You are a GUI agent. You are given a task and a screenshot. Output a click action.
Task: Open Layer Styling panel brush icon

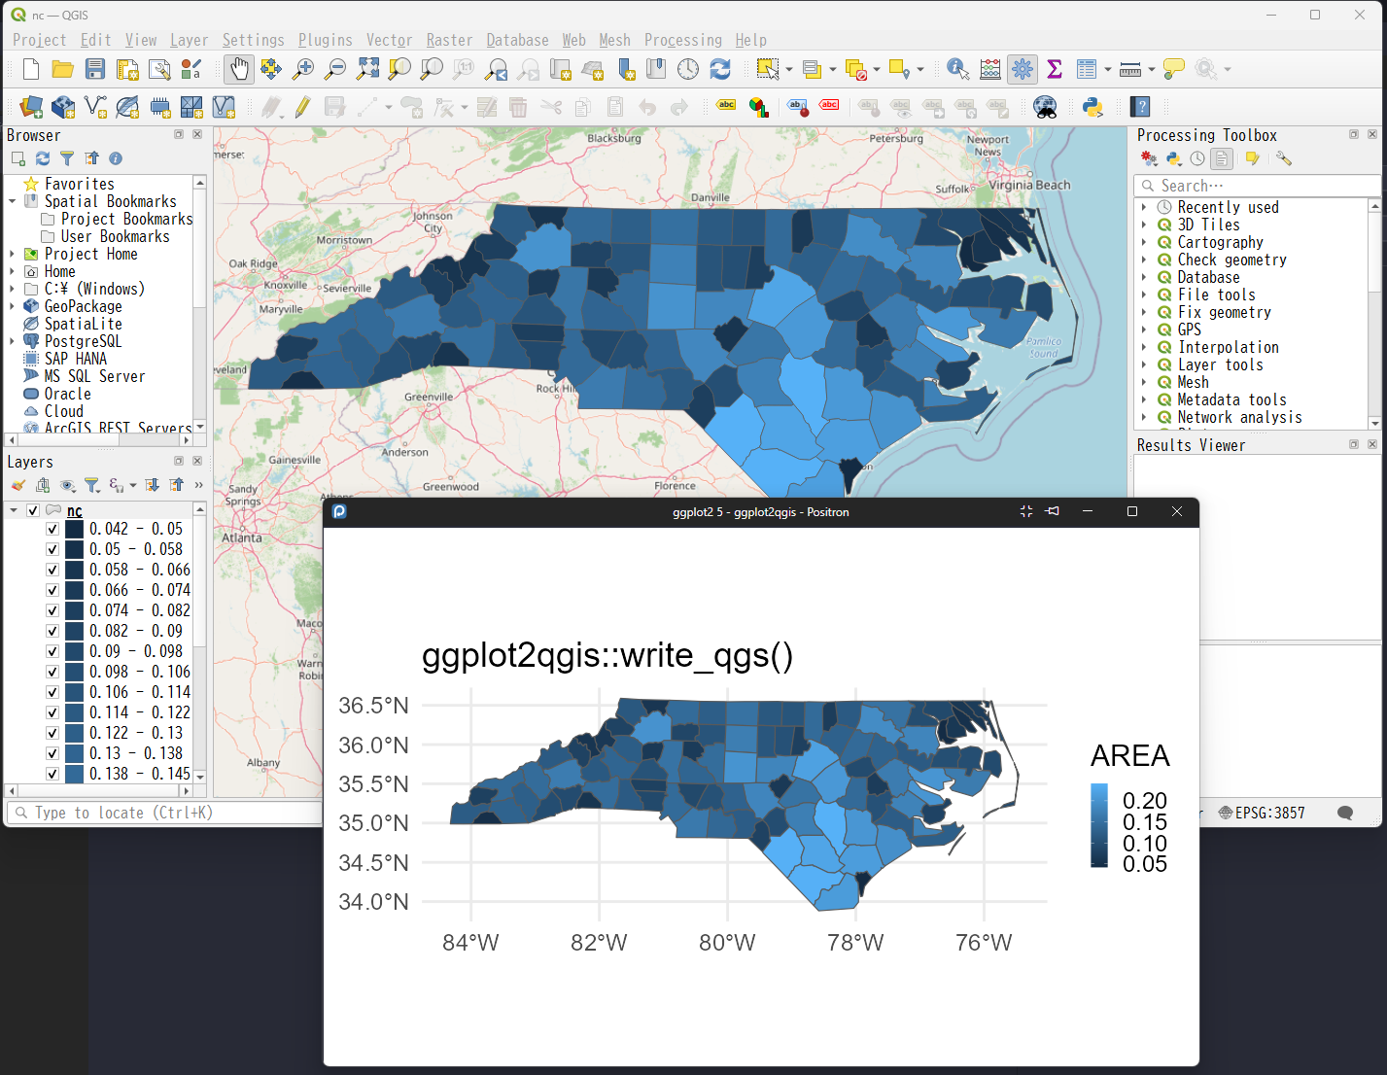click(x=18, y=485)
